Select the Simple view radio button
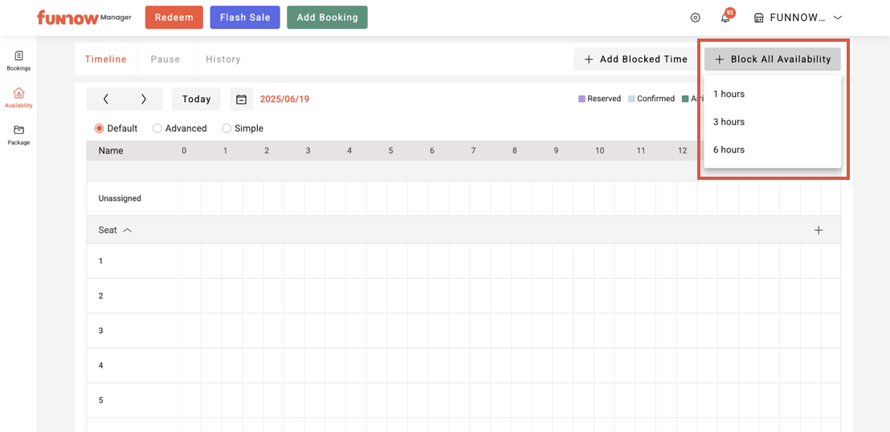This screenshot has width=890, height=432. pyautogui.click(x=227, y=128)
